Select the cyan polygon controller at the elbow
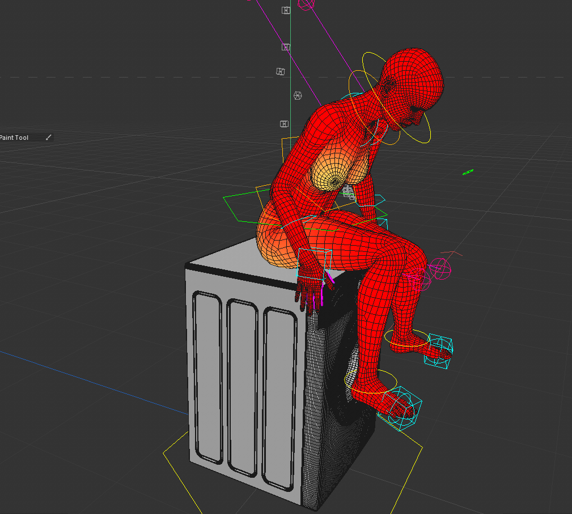The width and height of the screenshot is (572, 514). click(x=370, y=201)
